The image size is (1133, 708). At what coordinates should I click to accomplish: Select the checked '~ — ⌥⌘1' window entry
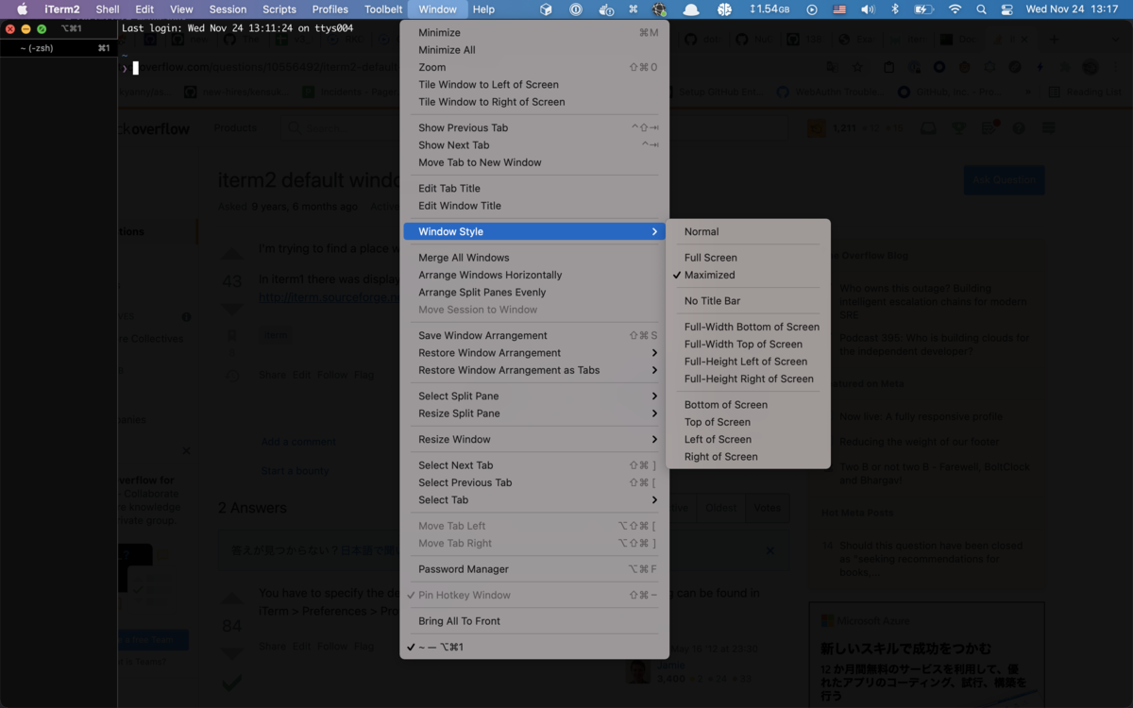coord(534,647)
